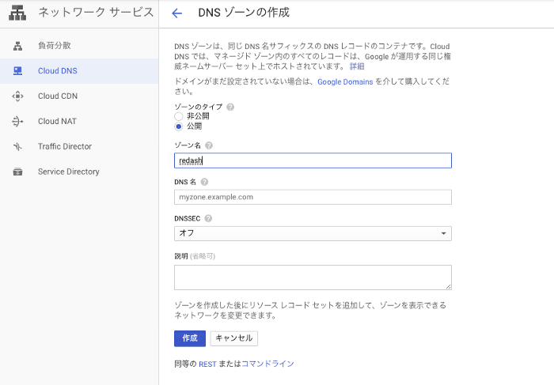Click the Service Directory sidebar icon
Image resolution: width=554 pixels, height=385 pixels.
pos(17,172)
